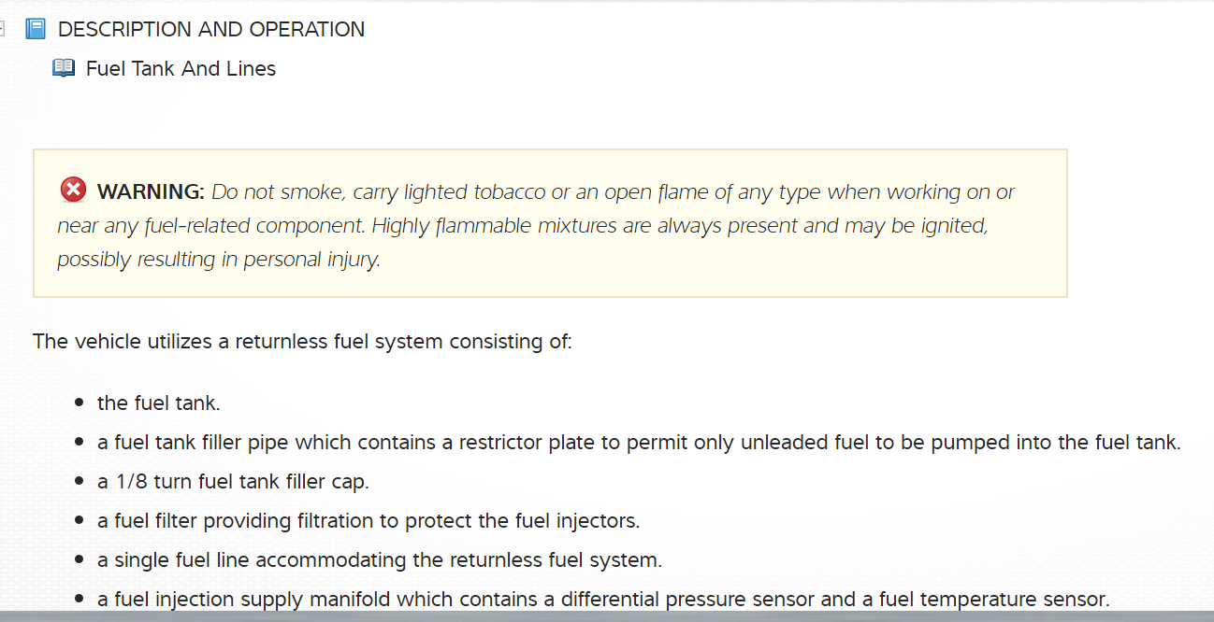Click "the fuel tank." bullet item
Image resolution: width=1214 pixels, height=622 pixels.
159,403
